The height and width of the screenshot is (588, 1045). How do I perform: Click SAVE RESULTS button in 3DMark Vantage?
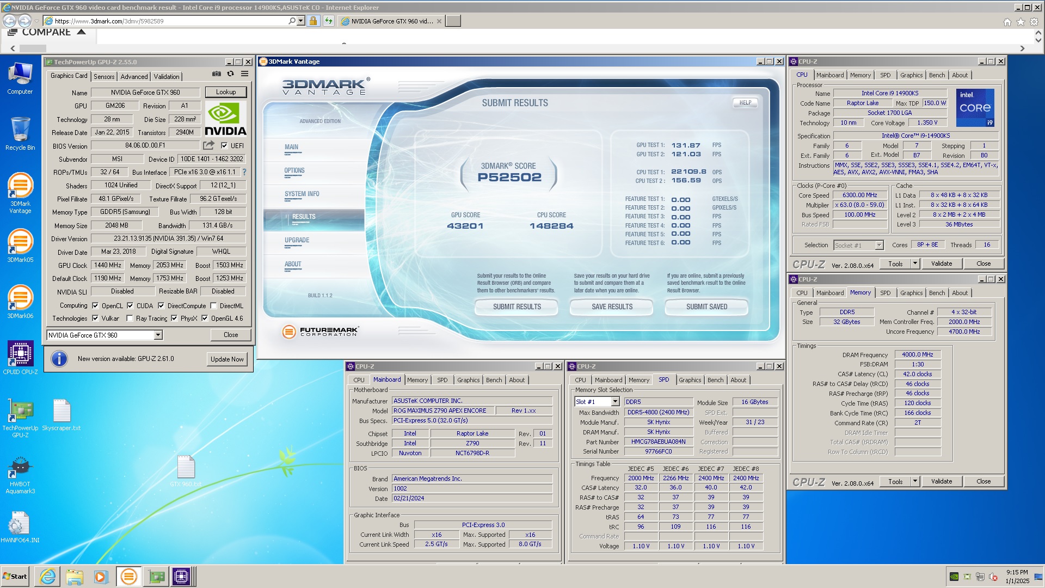[x=612, y=307]
